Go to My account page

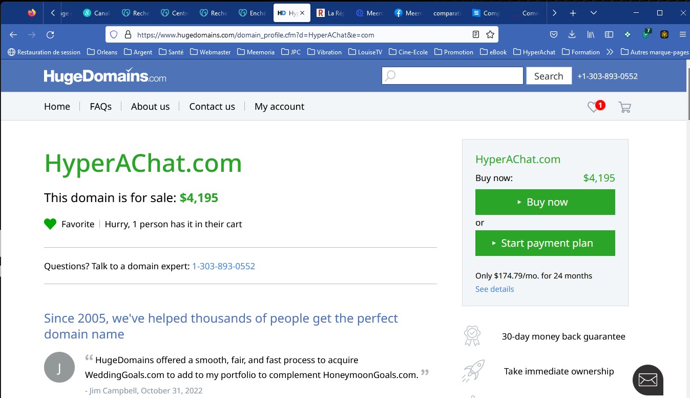[279, 107]
